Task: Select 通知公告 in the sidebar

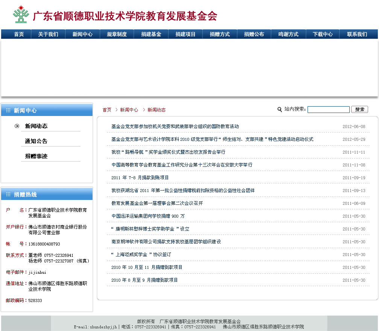Action: point(36,141)
